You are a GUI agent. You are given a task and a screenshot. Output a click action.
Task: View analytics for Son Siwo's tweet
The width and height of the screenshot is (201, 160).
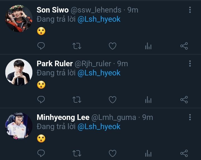[148, 46]
